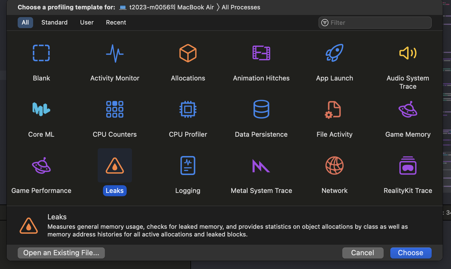Select the Audio System Trace icon
The width and height of the screenshot is (451, 269).
click(x=408, y=53)
